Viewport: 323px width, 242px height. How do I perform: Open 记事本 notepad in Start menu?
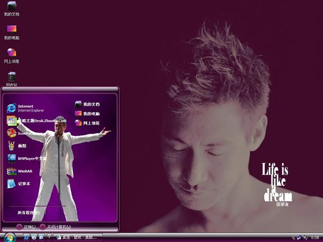(19, 184)
